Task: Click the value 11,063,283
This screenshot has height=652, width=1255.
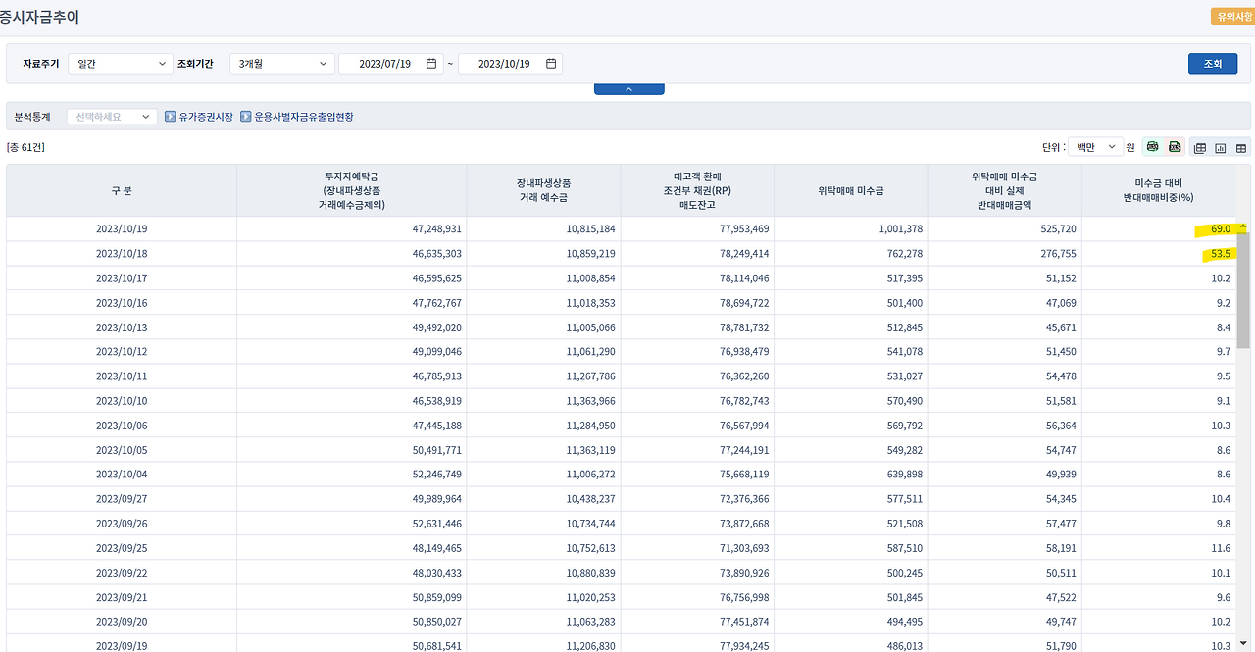Action: click(590, 622)
